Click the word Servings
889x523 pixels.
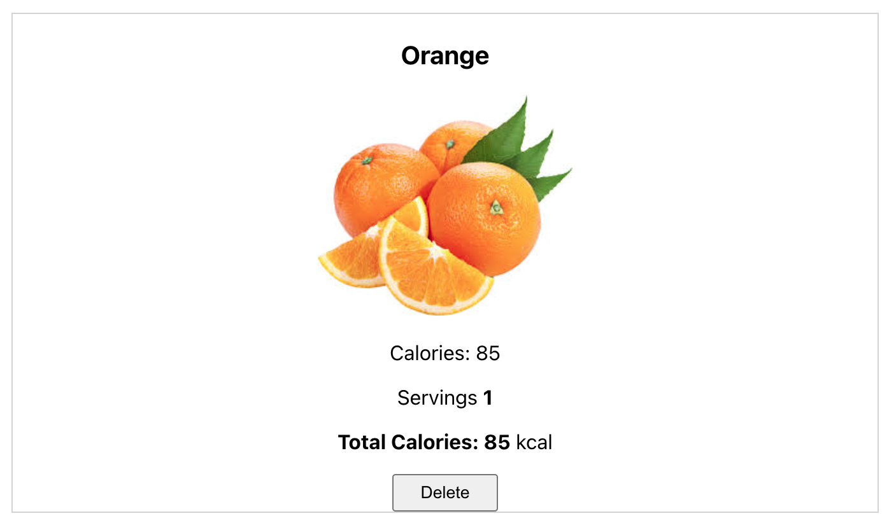point(436,398)
